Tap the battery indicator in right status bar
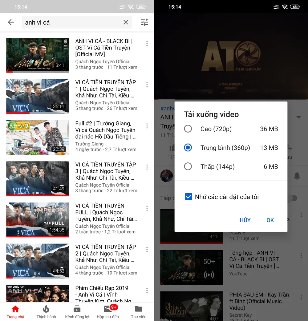Screen dimensions: 308x321 [x=294, y=7]
